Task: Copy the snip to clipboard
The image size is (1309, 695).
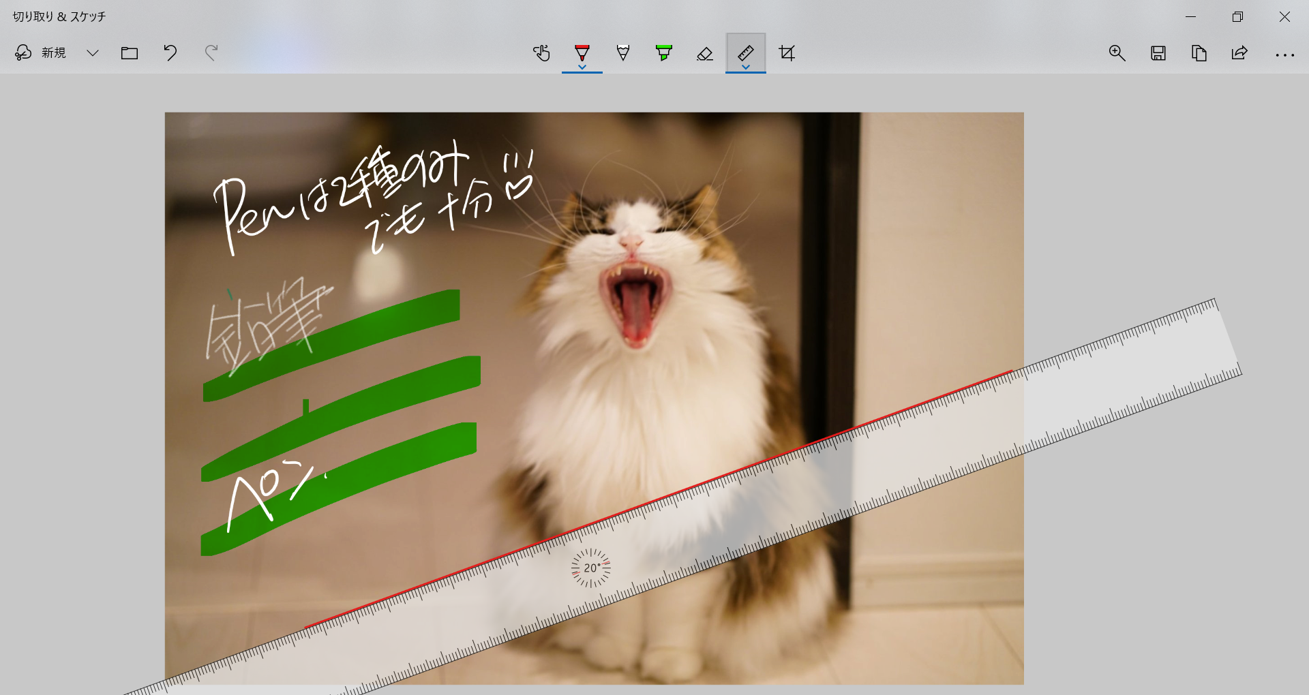Action: point(1199,53)
